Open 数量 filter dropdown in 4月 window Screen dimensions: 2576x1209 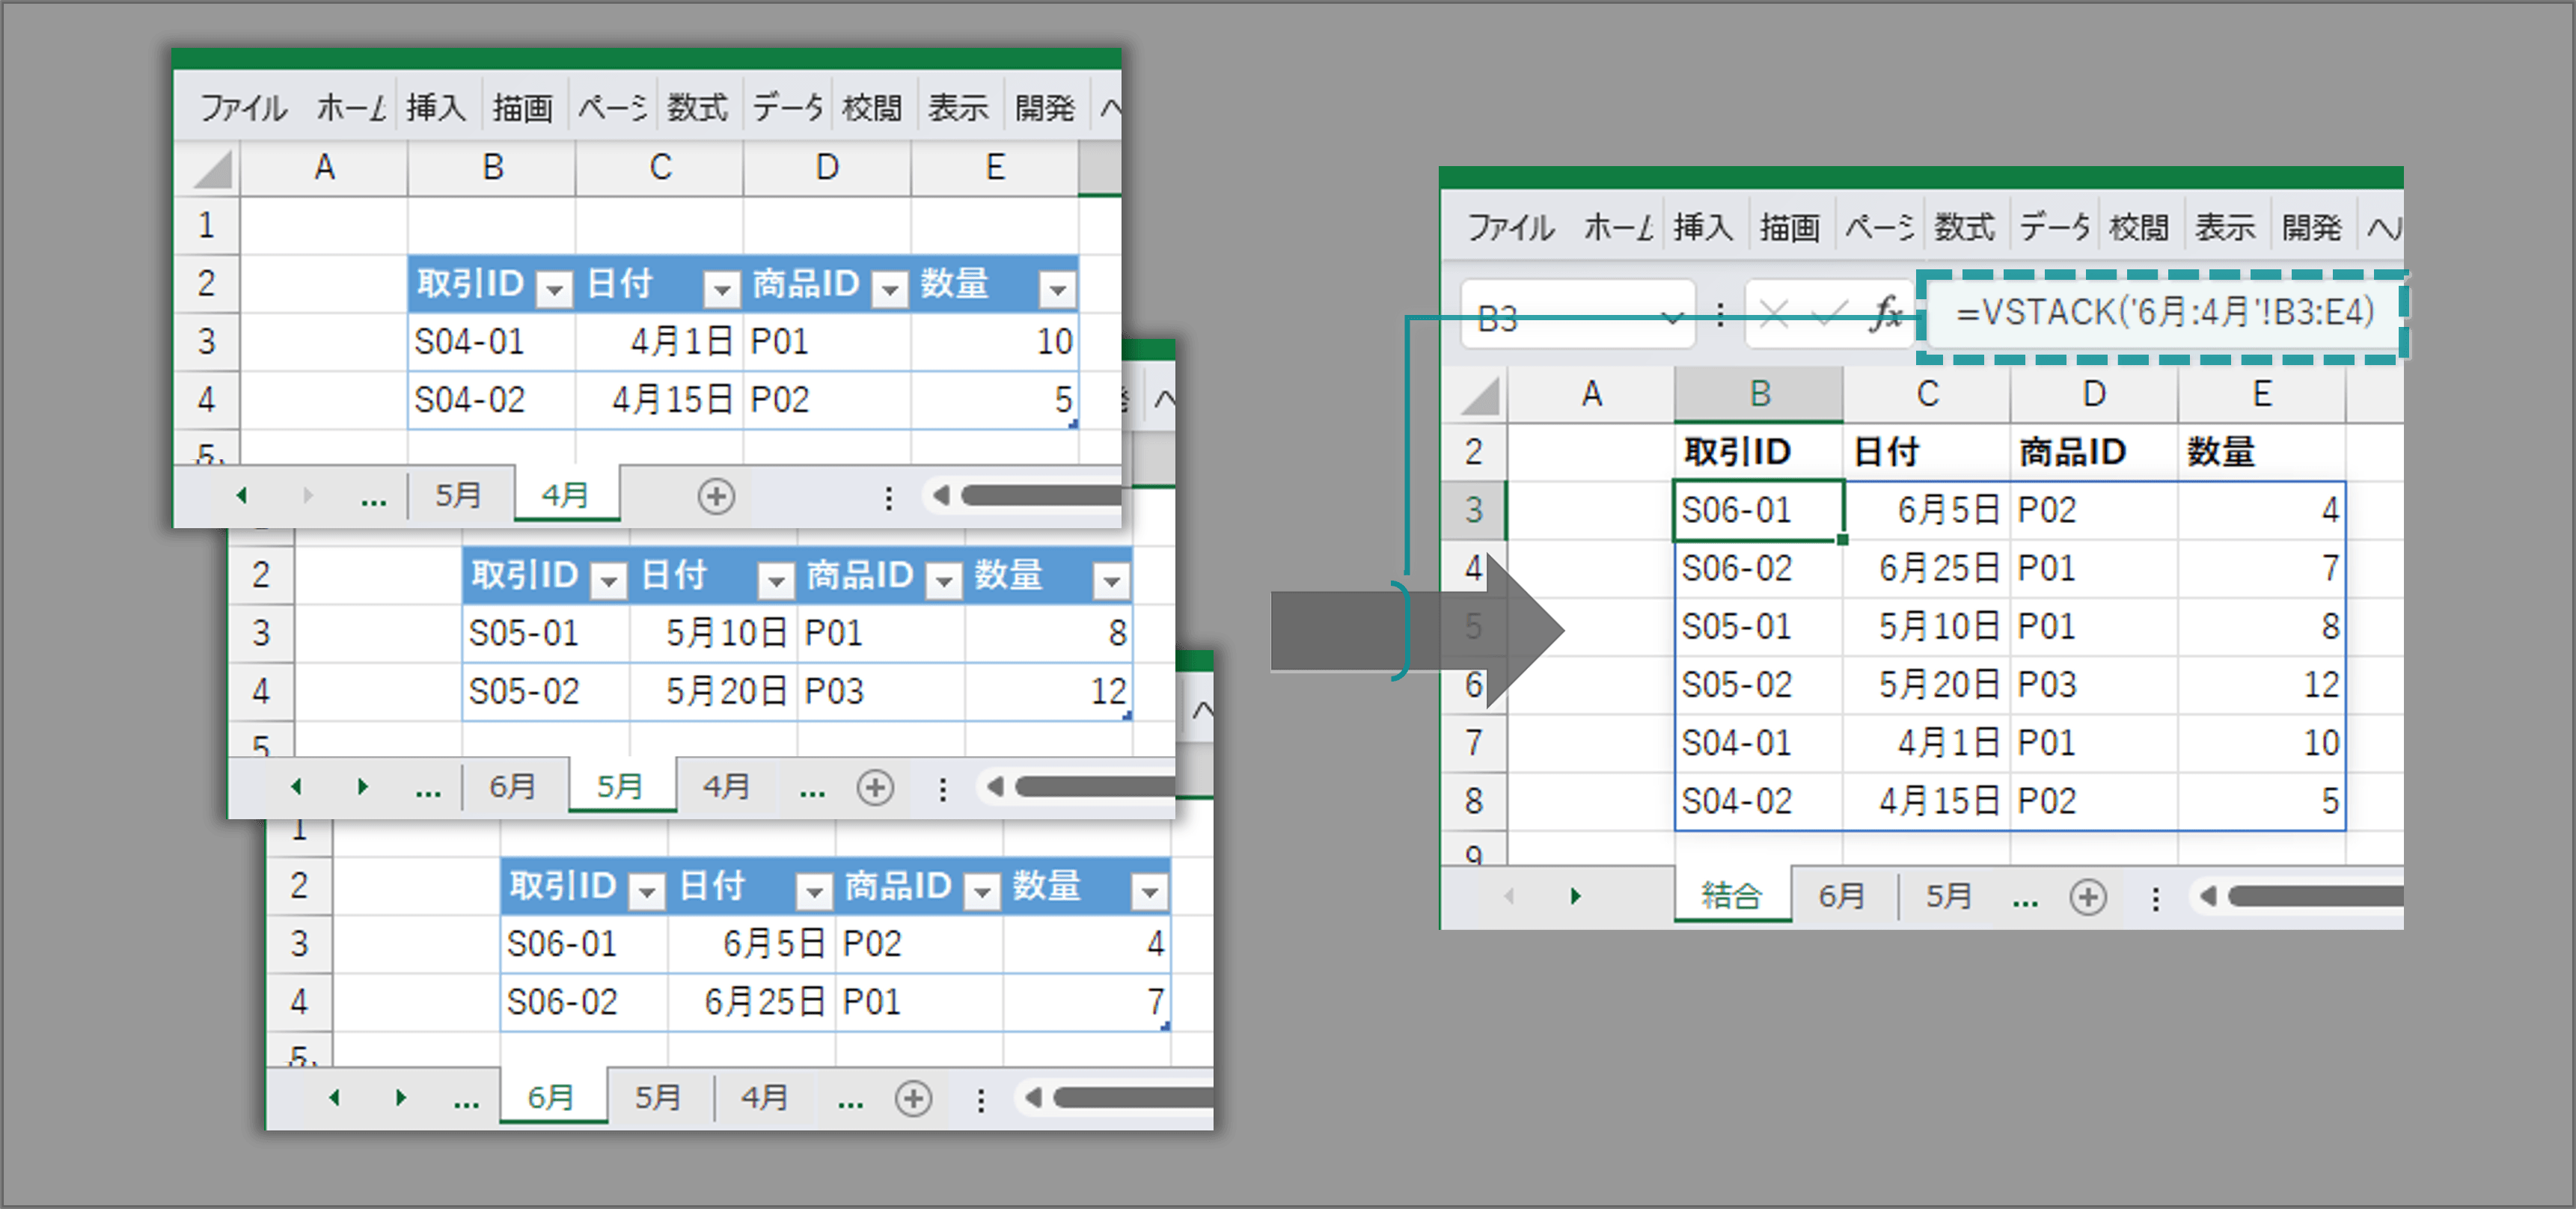[1057, 289]
